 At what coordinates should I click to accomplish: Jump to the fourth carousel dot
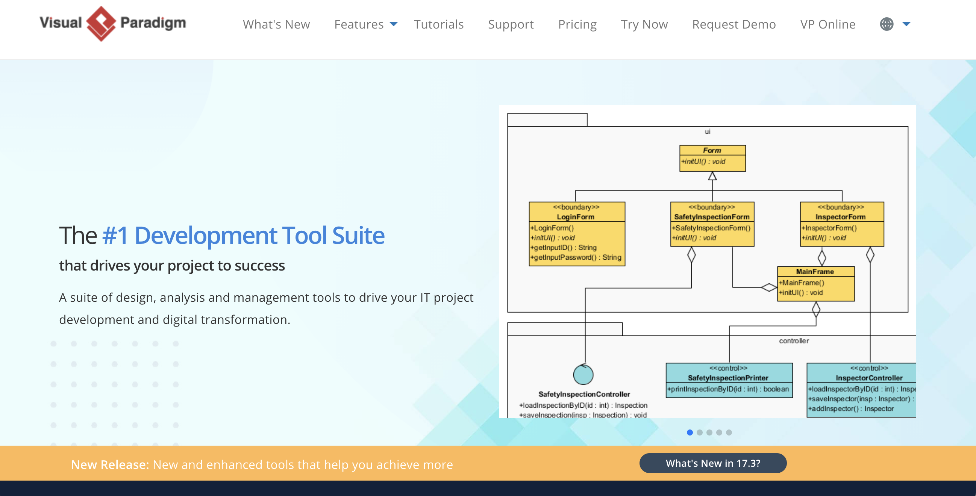click(719, 432)
